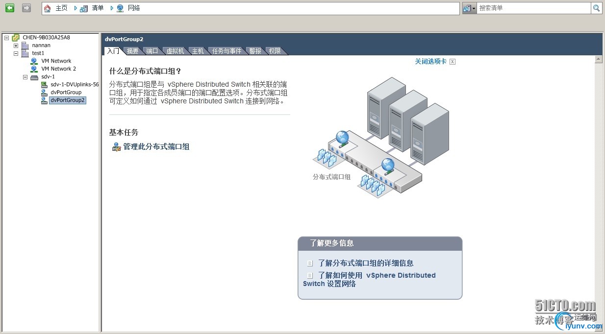Open the search scope dropdown
605x334 pixels.
tap(469, 8)
